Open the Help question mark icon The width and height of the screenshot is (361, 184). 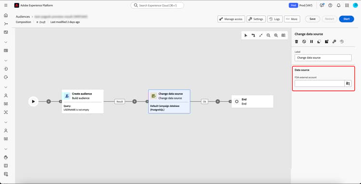[330, 5]
